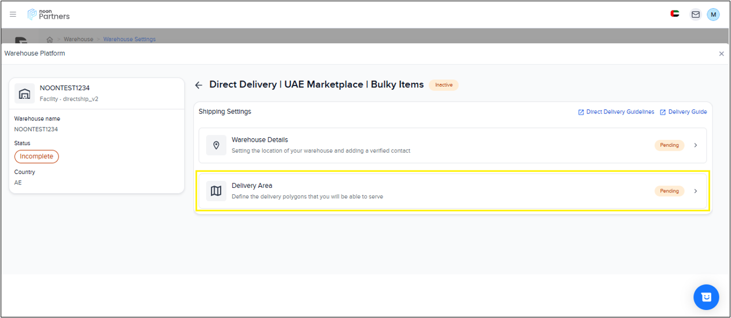Expand the Warehouse Details chevron

pos(695,145)
